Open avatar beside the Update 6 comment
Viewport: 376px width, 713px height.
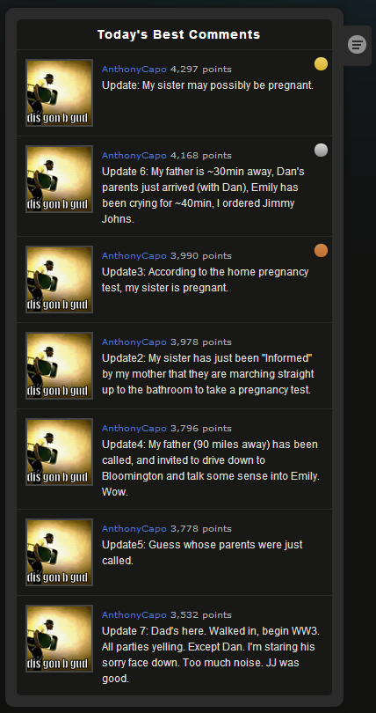tap(60, 180)
